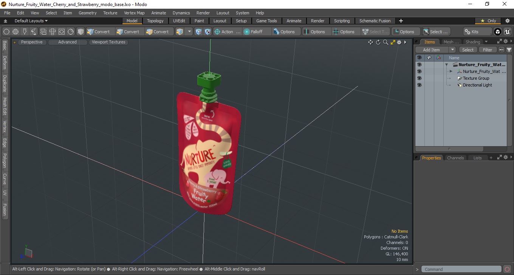Select the Texture Group item
The height and width of the screenshot is (275, 514).
(x=476, y=78)
